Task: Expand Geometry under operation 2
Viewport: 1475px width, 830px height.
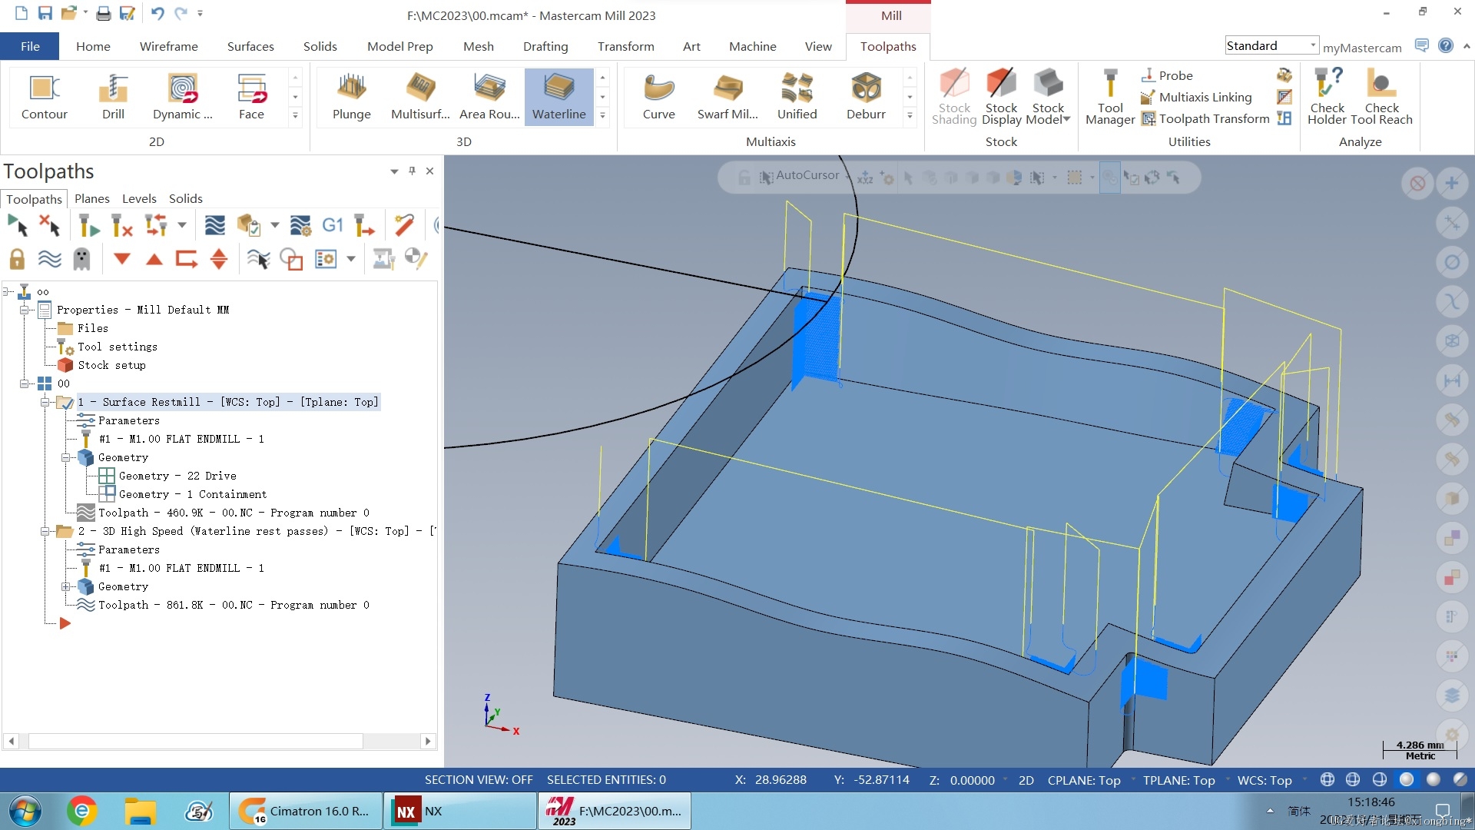Action: 66,586
